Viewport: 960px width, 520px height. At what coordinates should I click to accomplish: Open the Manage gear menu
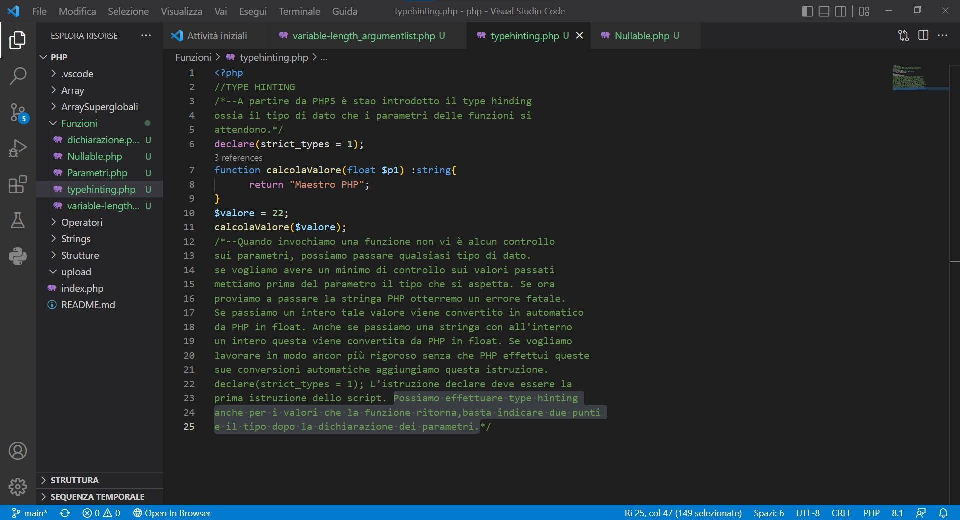click(x=18, y=486)
